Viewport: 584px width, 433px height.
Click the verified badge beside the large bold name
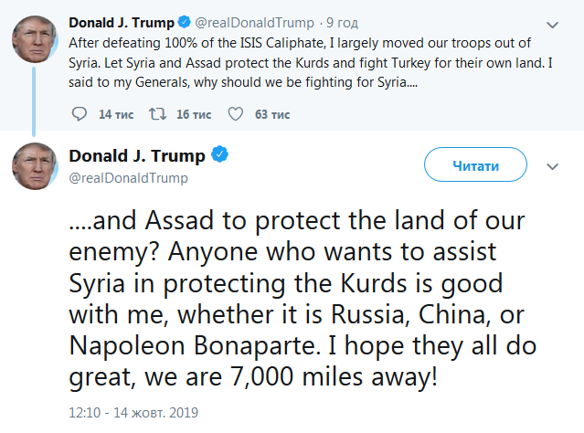pyautogui.click(x=220, y=155)
